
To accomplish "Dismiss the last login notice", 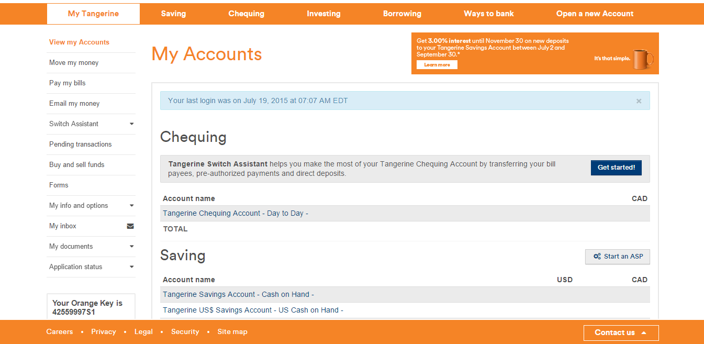I will click(x=639, y=101).
